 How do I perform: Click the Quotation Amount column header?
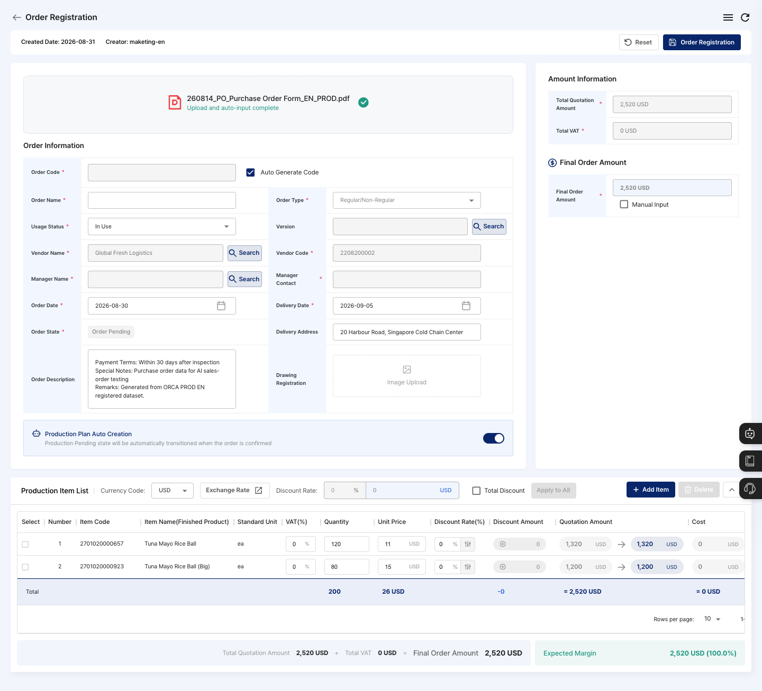586,522
